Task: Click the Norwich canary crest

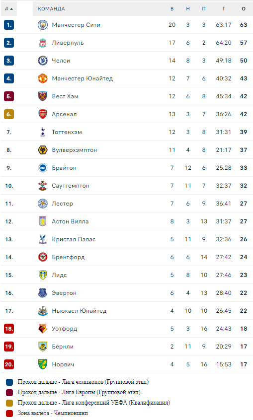Action: pos(43,364)
